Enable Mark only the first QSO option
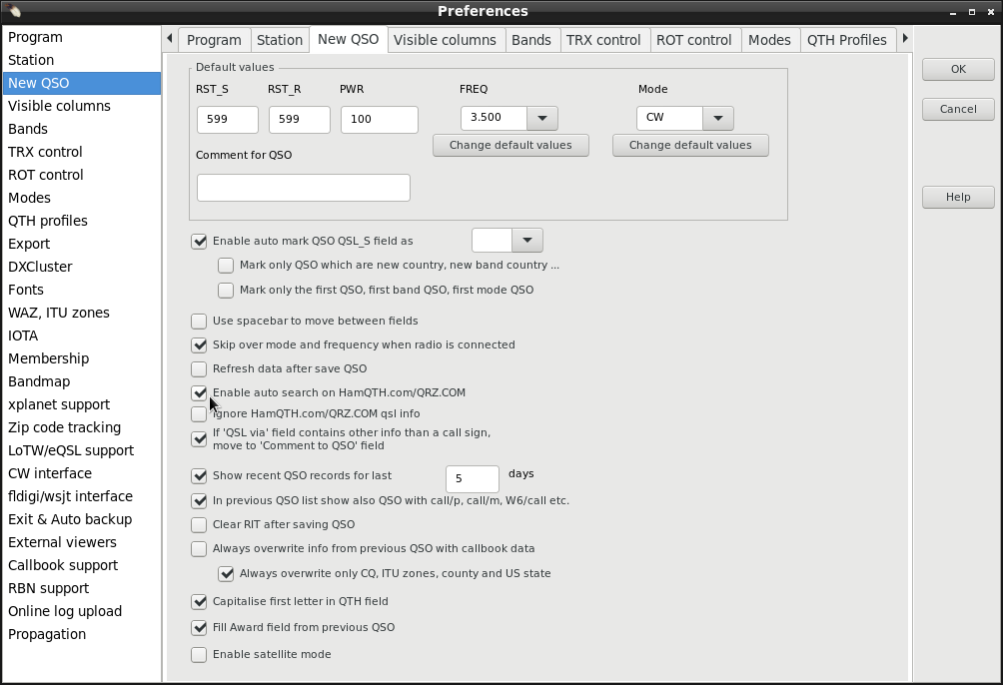1003x685 pixels. coord(226,291)
